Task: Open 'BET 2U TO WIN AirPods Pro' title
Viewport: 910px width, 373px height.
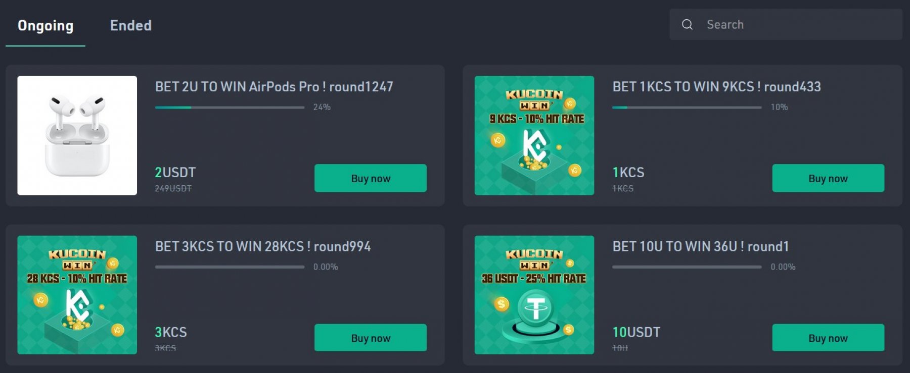Action: point(274,87)
